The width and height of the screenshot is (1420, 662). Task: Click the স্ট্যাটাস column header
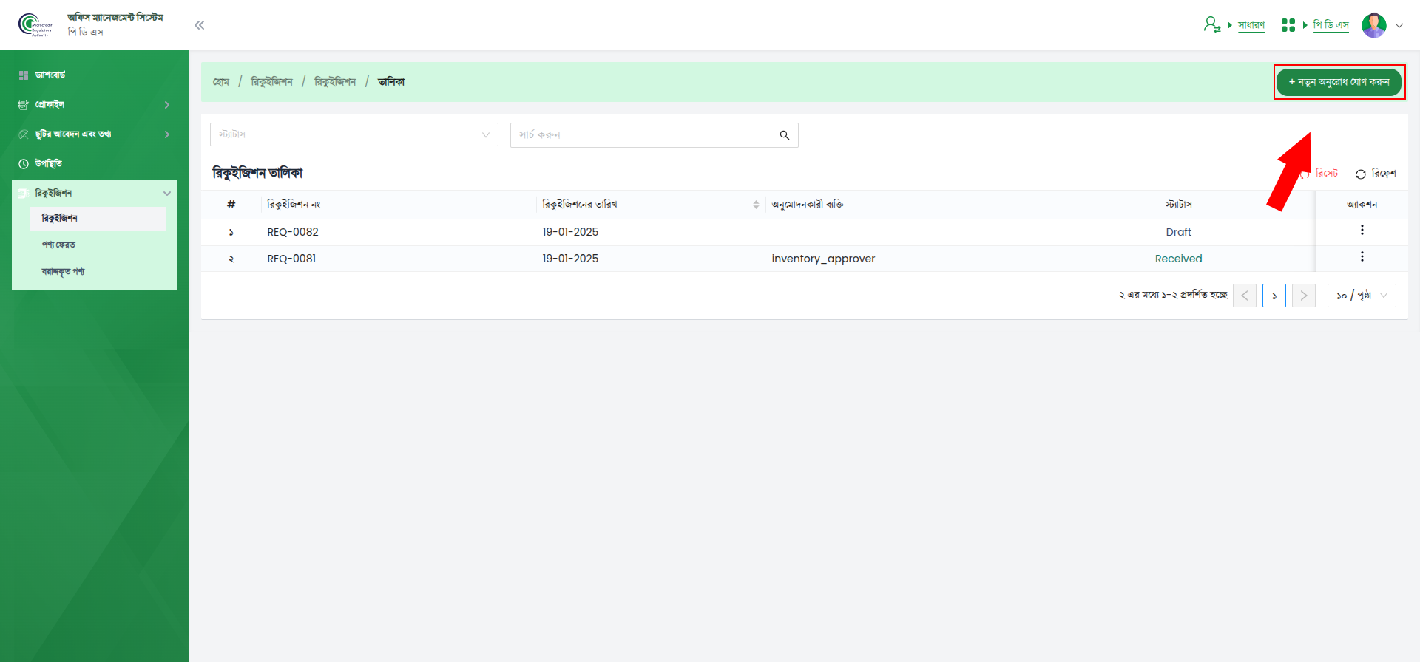1178,205
